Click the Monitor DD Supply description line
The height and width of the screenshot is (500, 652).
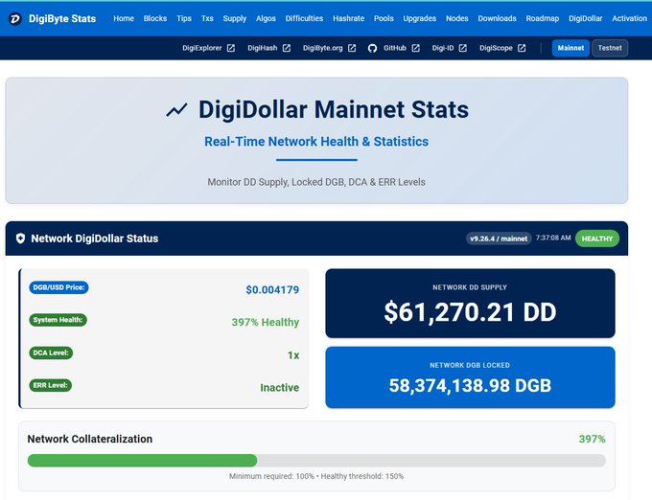[316, 182]
